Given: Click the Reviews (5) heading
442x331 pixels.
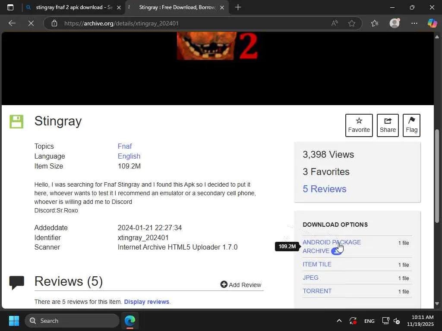Looking at the screenshot, I should tap(69, 281).
